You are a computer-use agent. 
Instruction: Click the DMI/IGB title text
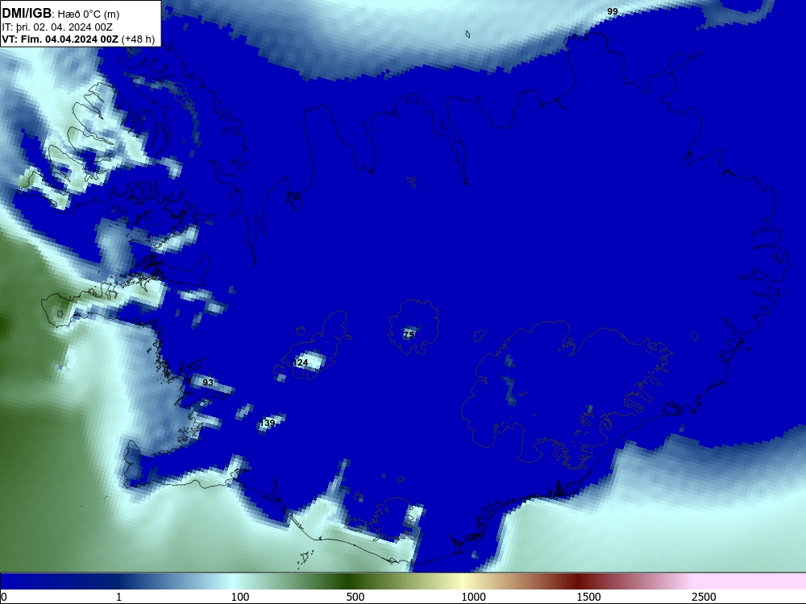(x=27, y=14)
